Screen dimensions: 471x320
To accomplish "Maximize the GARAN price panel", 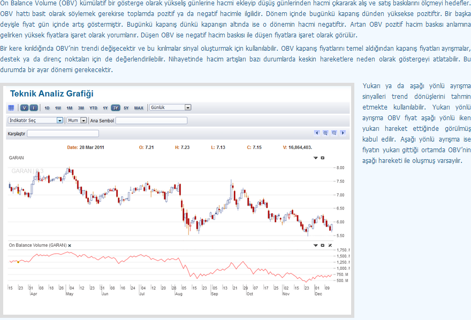I will coord(323,158).
